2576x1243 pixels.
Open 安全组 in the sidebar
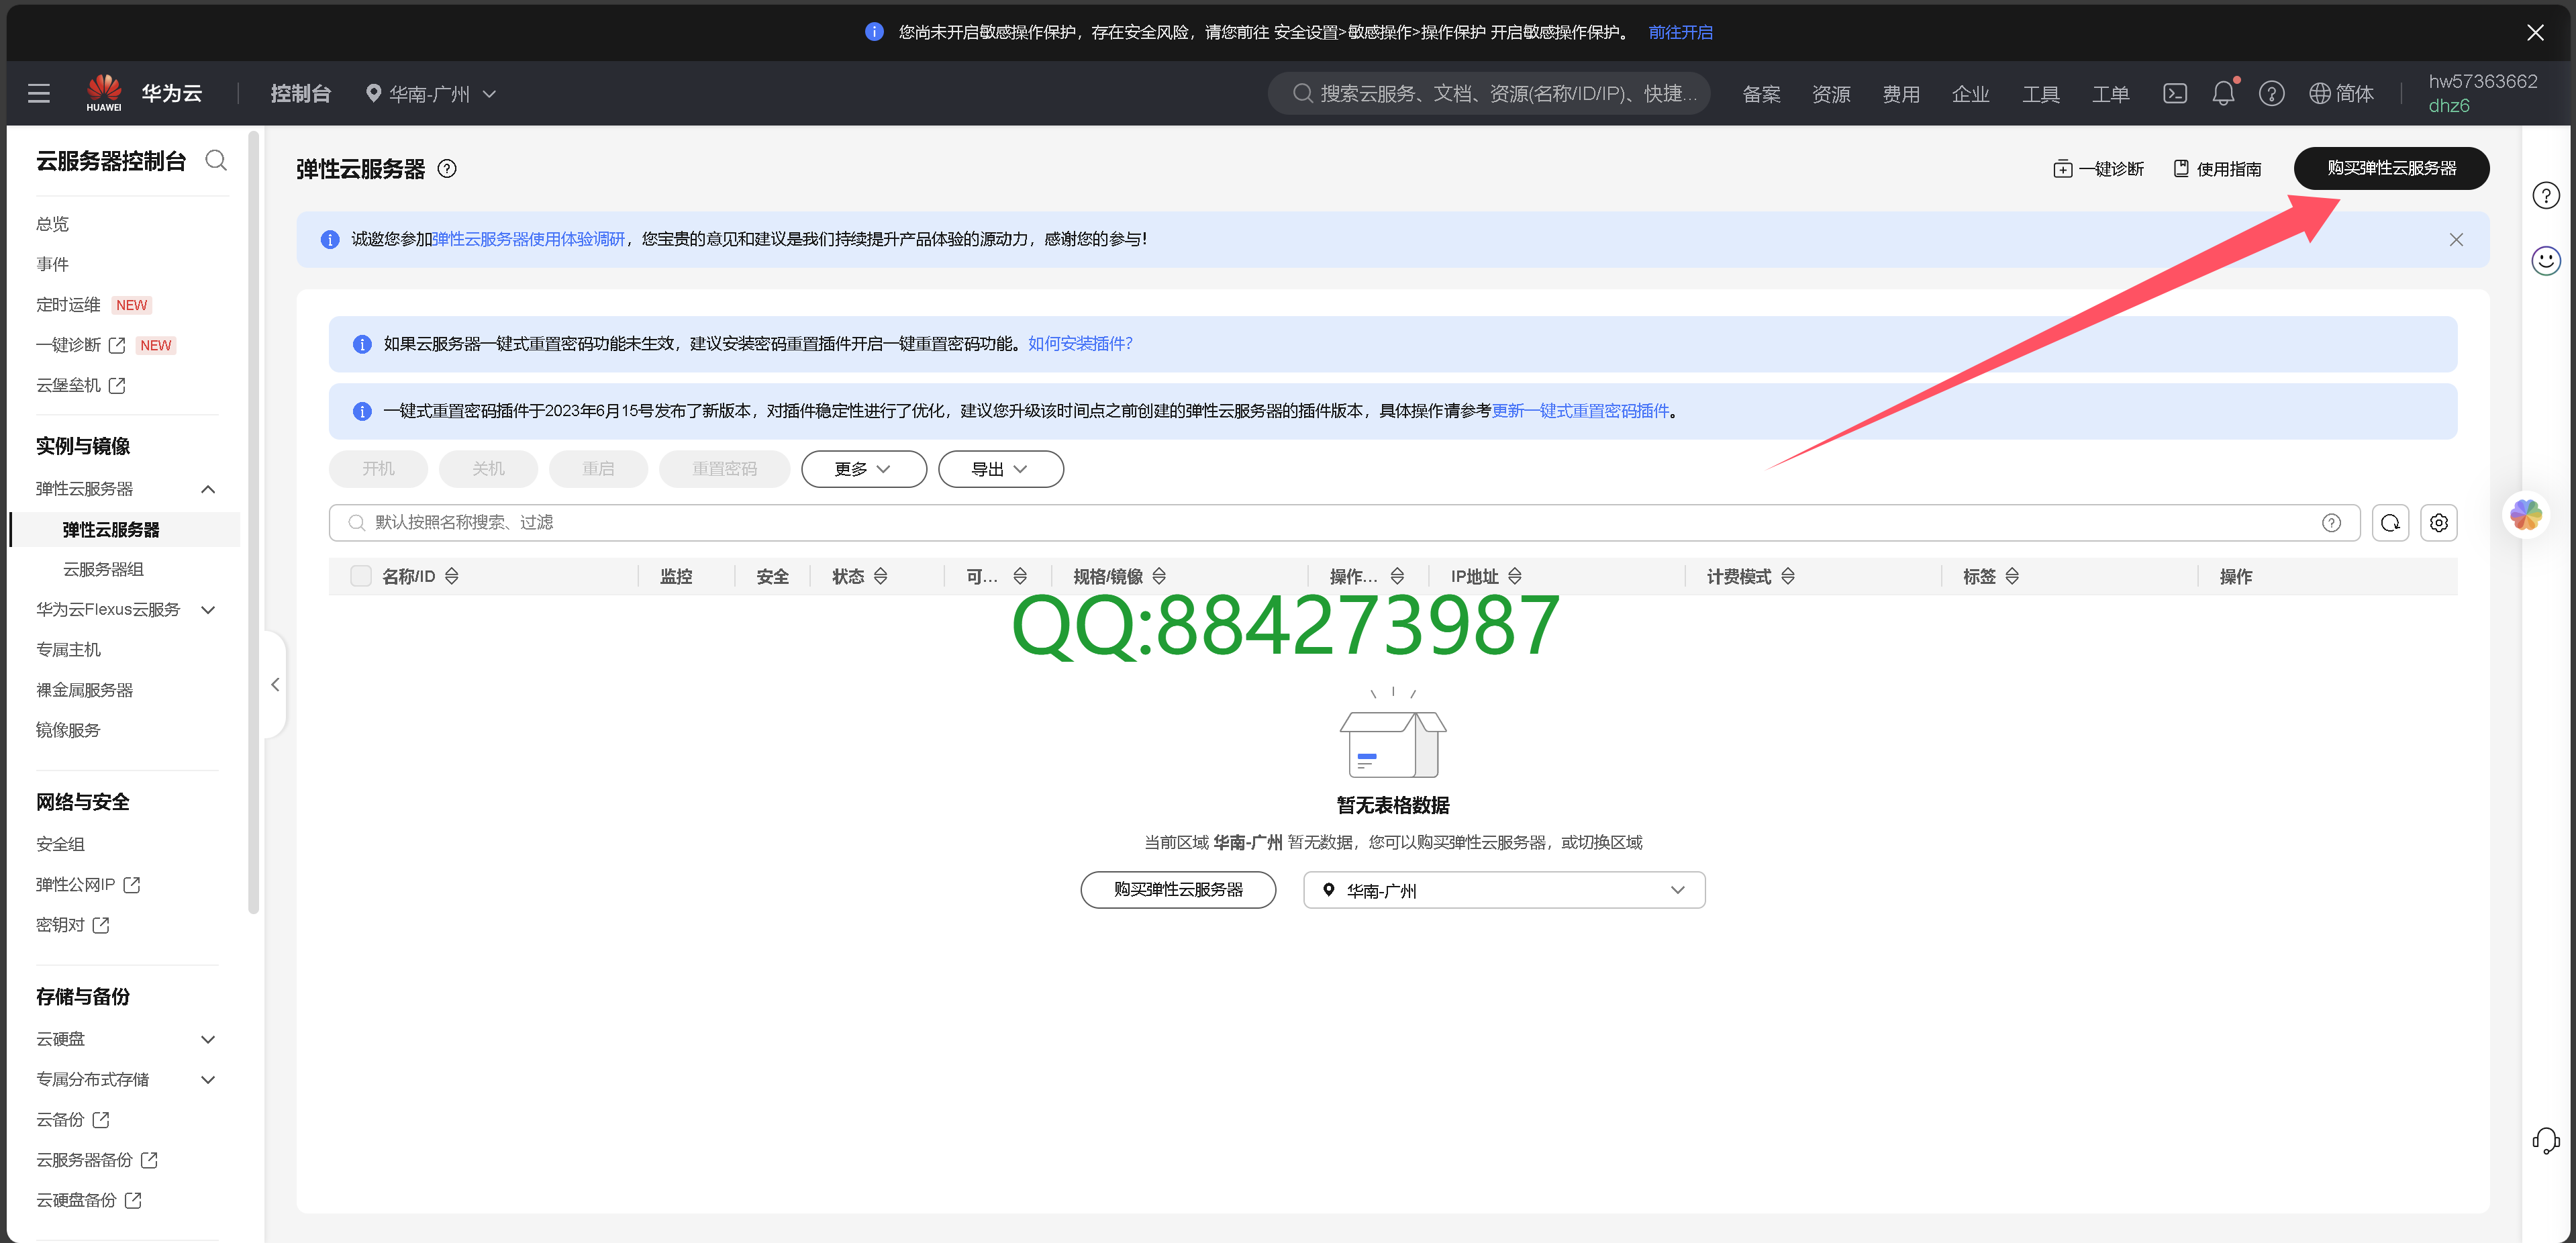point(60,845)
